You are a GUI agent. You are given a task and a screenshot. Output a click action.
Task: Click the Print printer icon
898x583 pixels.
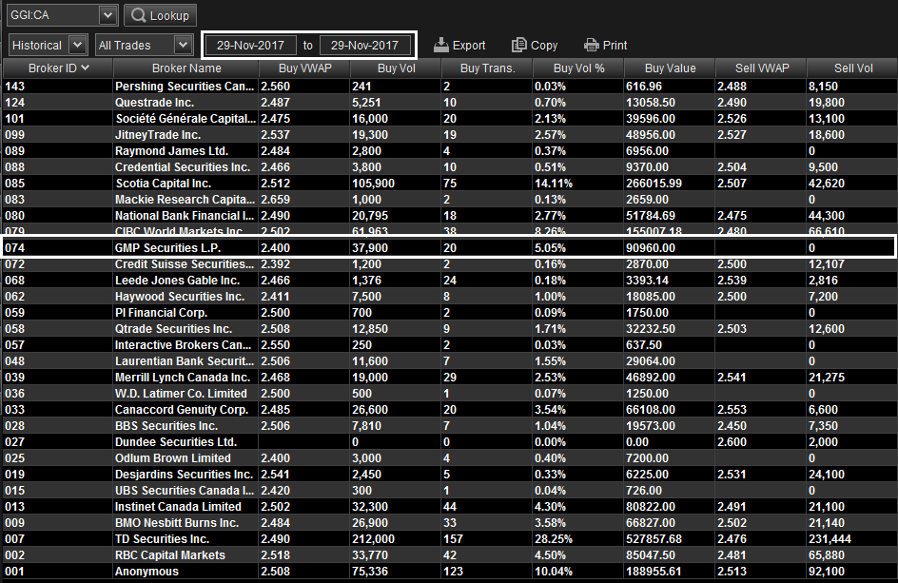591,46
